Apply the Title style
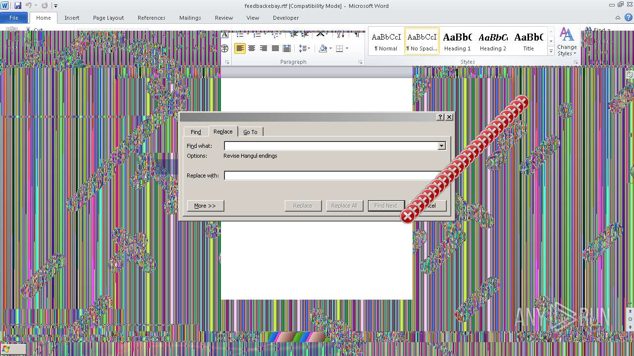Image resolution: width=634 pixels, height=356 pixels. [528, 41]
